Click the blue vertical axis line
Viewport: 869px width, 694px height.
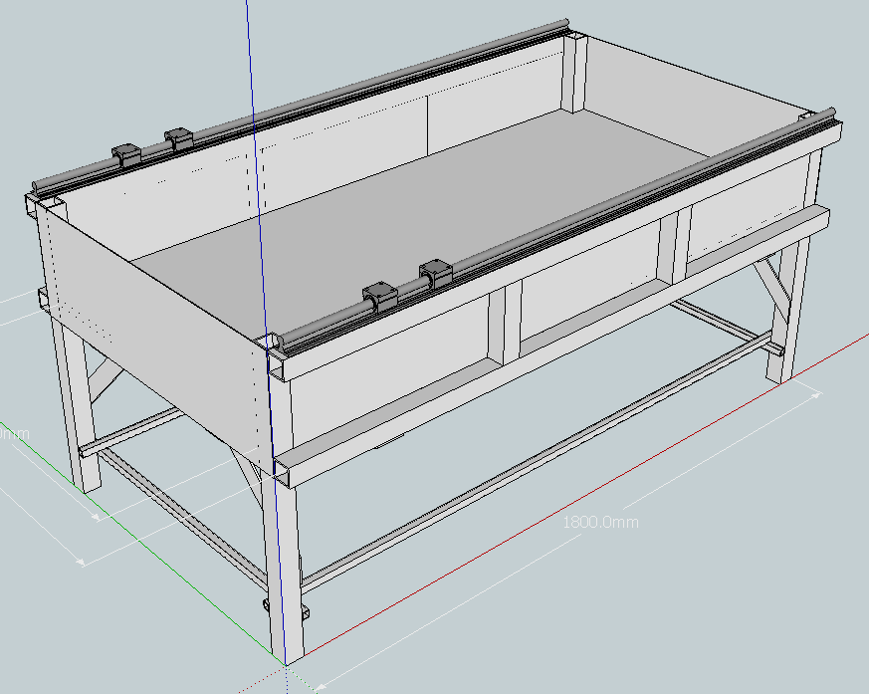point(250,60)
